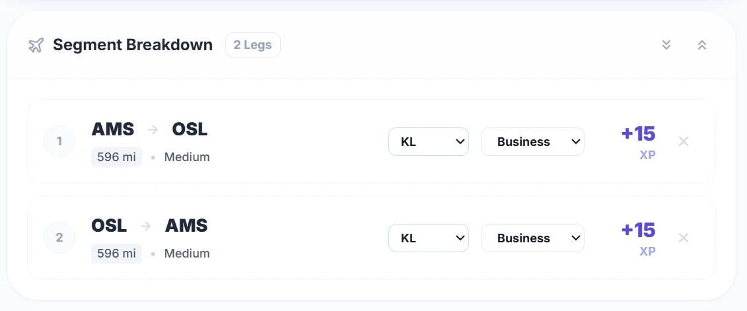Click the +15 XP value on leg 1

tap(638, 141)
